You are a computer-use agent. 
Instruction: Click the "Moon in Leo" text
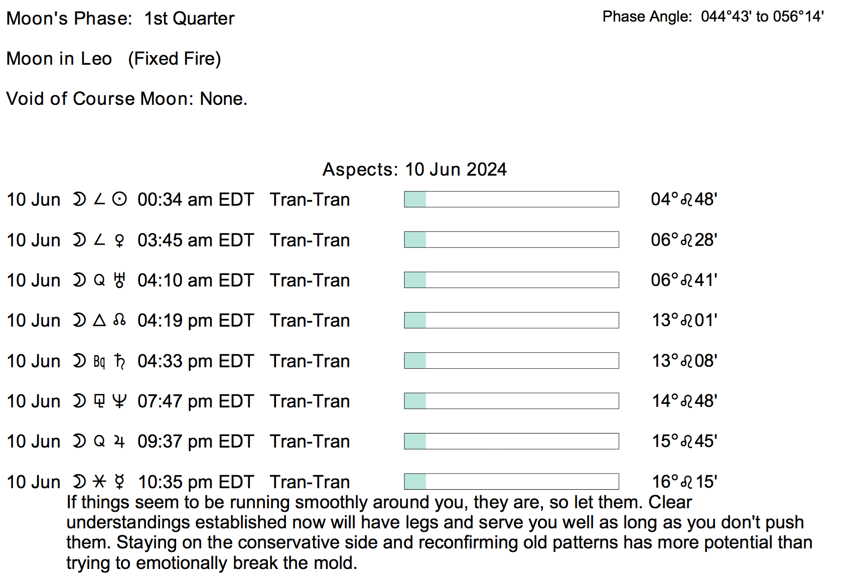point(59,59)
